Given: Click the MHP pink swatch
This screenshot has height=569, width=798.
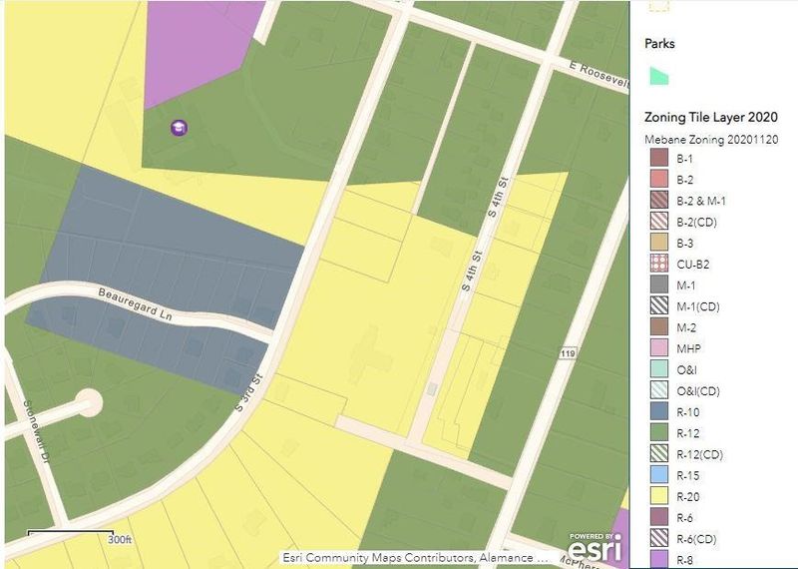Looking at the screenshot, I should tap(659, 348).
